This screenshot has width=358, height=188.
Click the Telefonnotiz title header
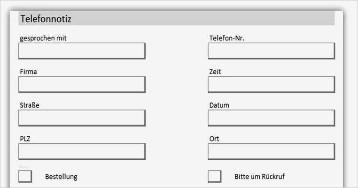pyautogui.click(x=46, y=19)
